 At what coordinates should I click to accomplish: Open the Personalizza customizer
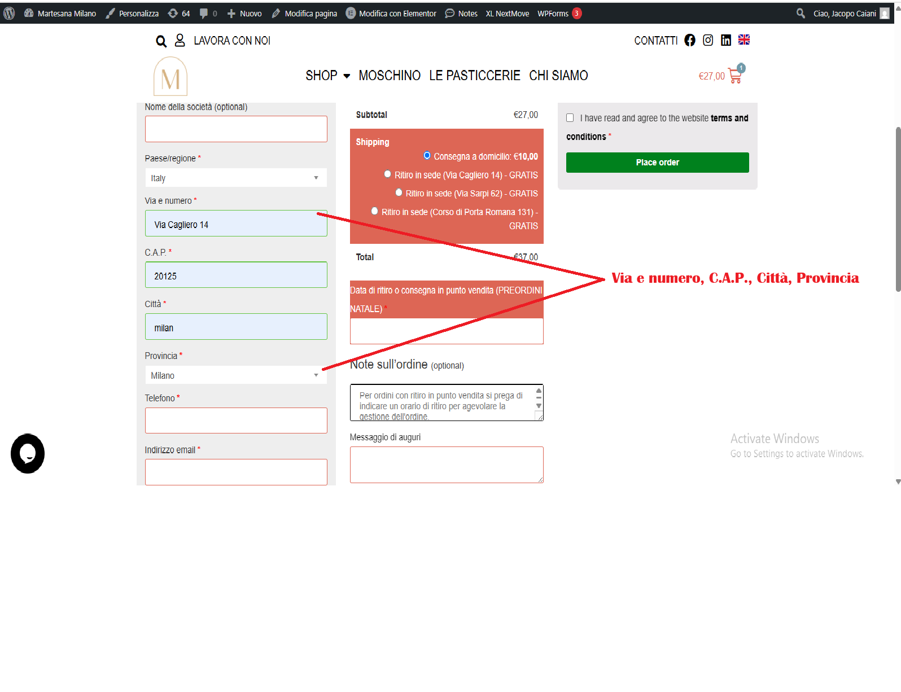click(x=132, y=14)
